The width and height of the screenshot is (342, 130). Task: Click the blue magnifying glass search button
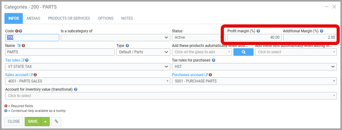tap(244, 52)
